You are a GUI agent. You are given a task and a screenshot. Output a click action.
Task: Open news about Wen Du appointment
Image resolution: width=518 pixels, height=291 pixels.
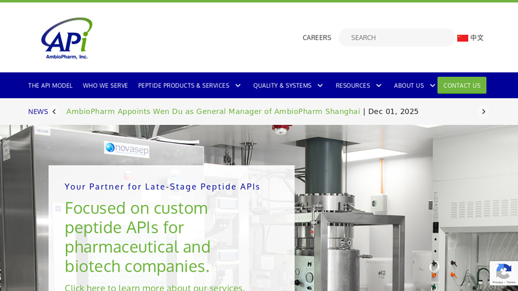coord(213,111)
